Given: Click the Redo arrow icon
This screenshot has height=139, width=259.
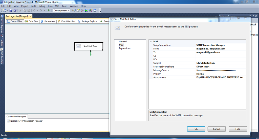Looking at the screenshot, I should pyautogui.click(x=41, y=10).
